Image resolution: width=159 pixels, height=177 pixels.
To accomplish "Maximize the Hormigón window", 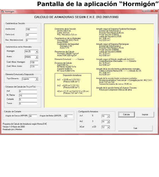I will (x=148, y=11).
